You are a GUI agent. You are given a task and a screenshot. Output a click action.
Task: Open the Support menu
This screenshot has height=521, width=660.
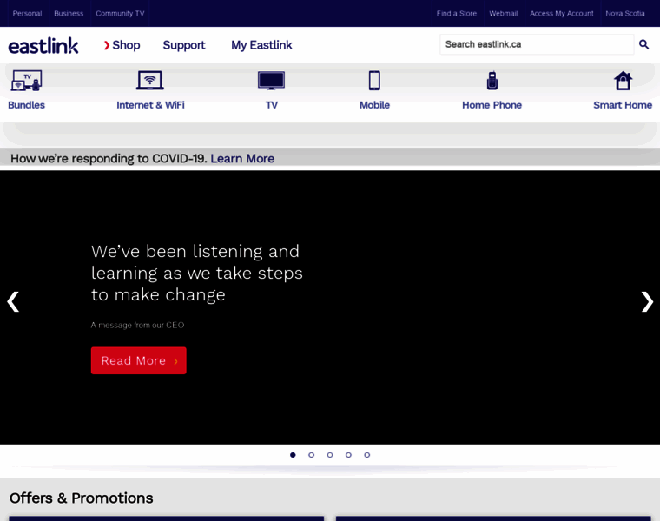[x=184, y=45]
